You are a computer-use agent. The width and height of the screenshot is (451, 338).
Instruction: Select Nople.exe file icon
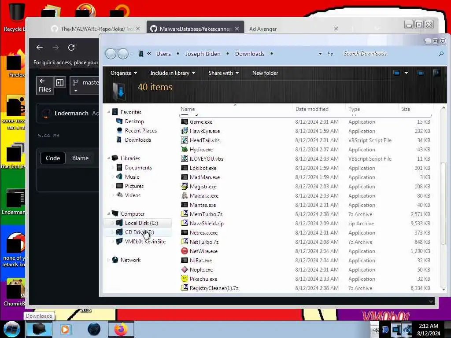tap(185, 270)
